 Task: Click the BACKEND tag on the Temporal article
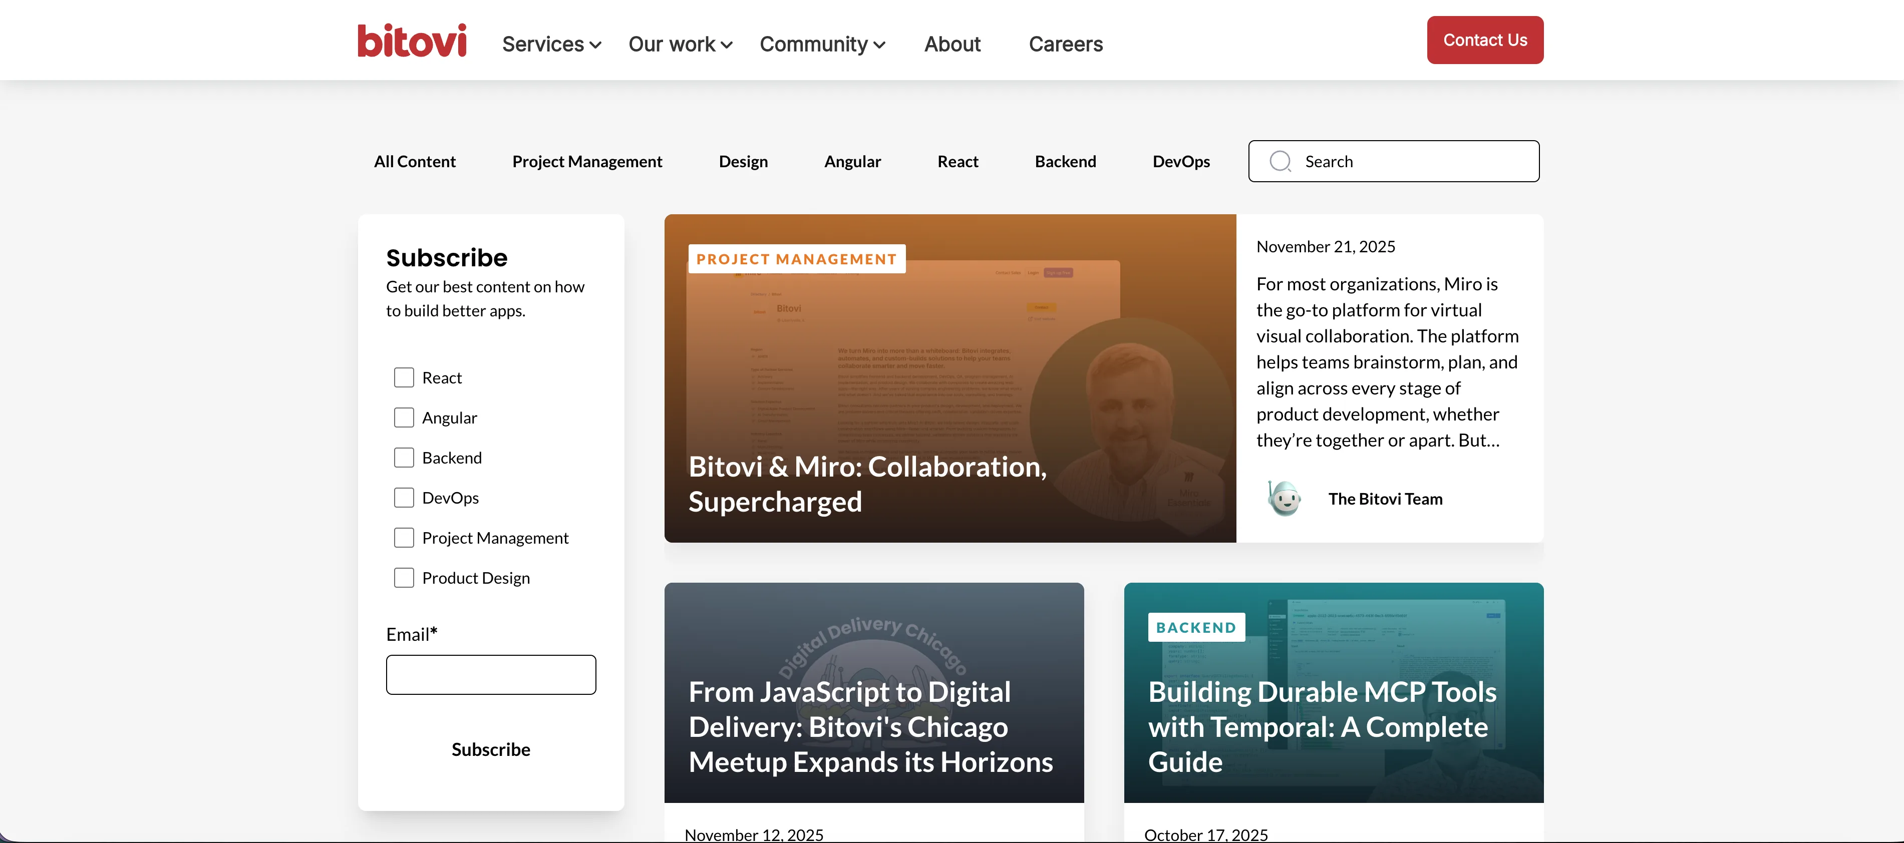pyautogui.click(x=1196, y=627)
